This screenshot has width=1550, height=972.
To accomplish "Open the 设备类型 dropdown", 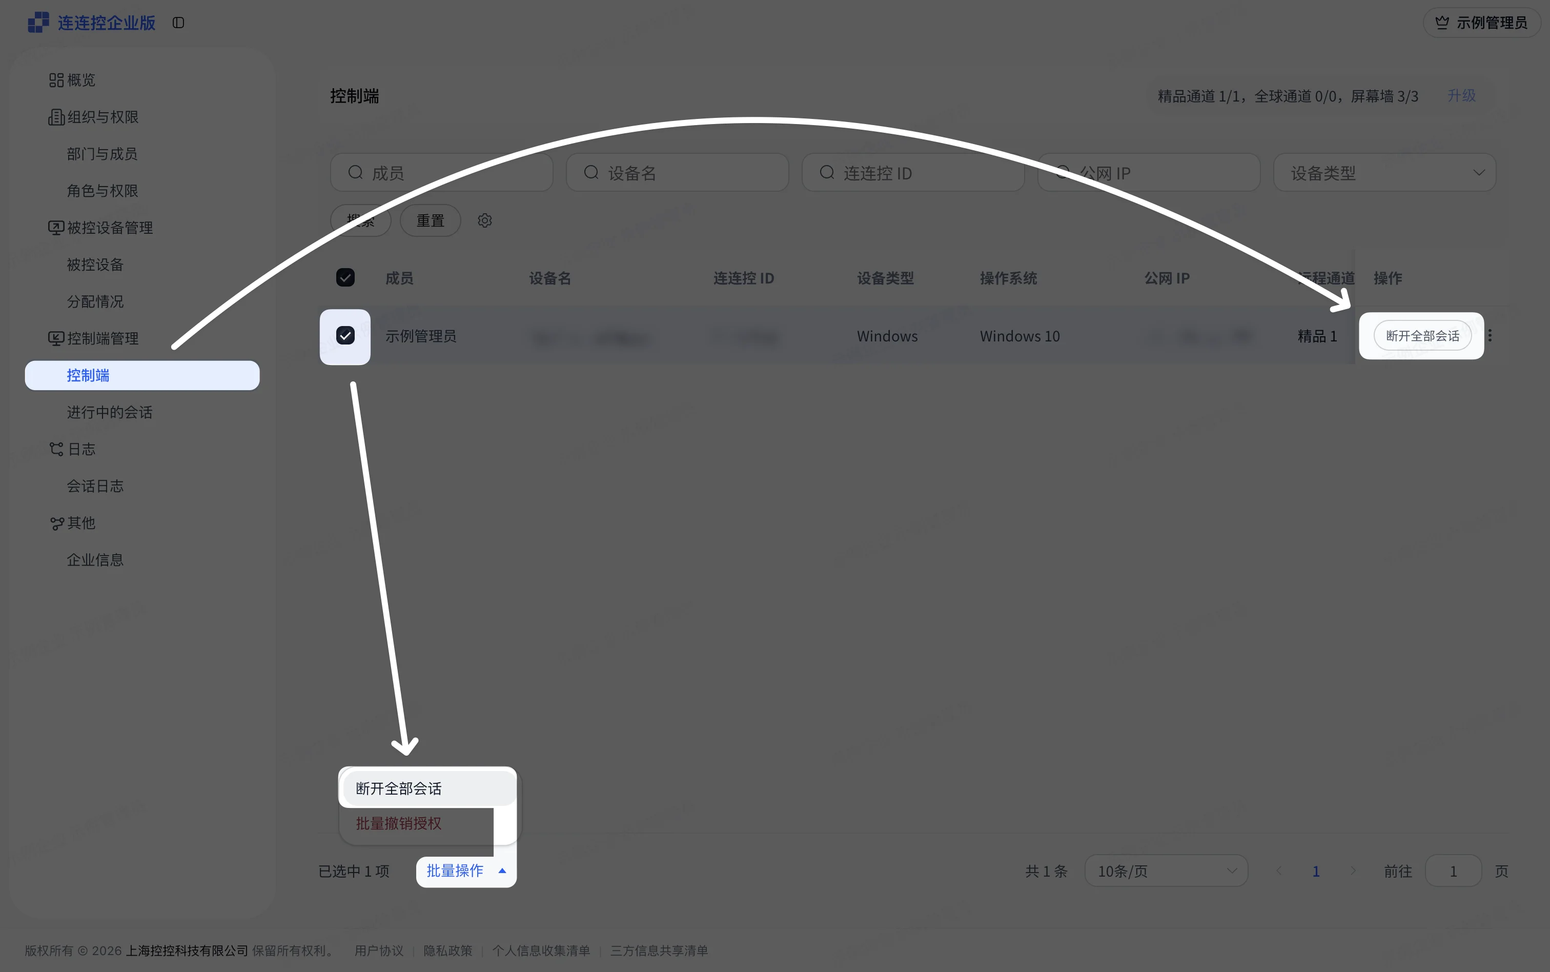I will pyautogui.click(x=1385, y=172).
